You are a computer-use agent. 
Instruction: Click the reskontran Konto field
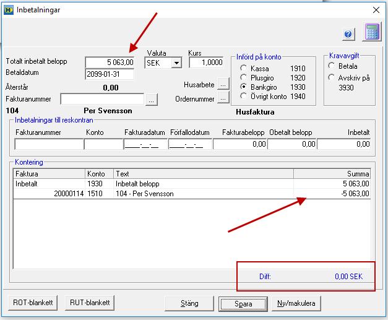point(104,144)
